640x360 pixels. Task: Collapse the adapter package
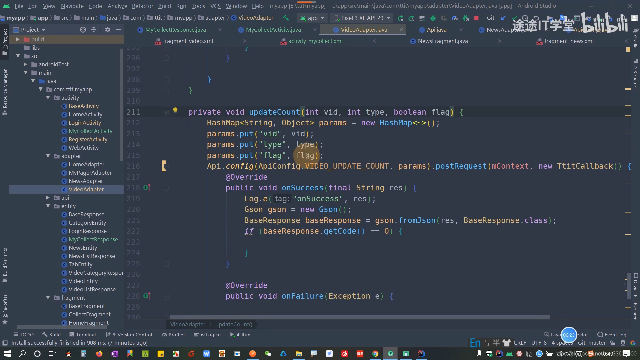48,156
